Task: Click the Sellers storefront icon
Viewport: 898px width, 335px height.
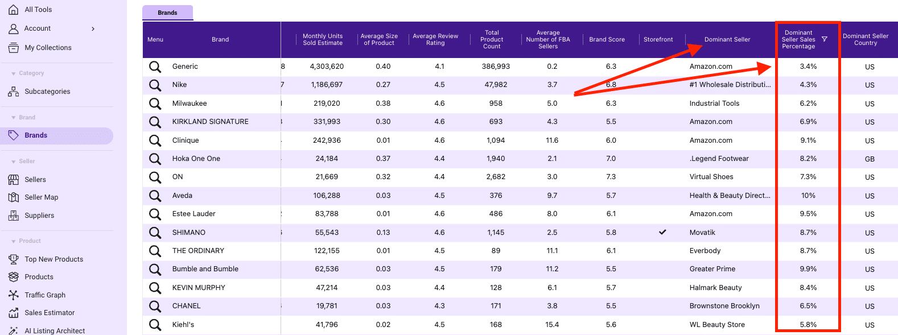Action: click(x=14, y=180)
